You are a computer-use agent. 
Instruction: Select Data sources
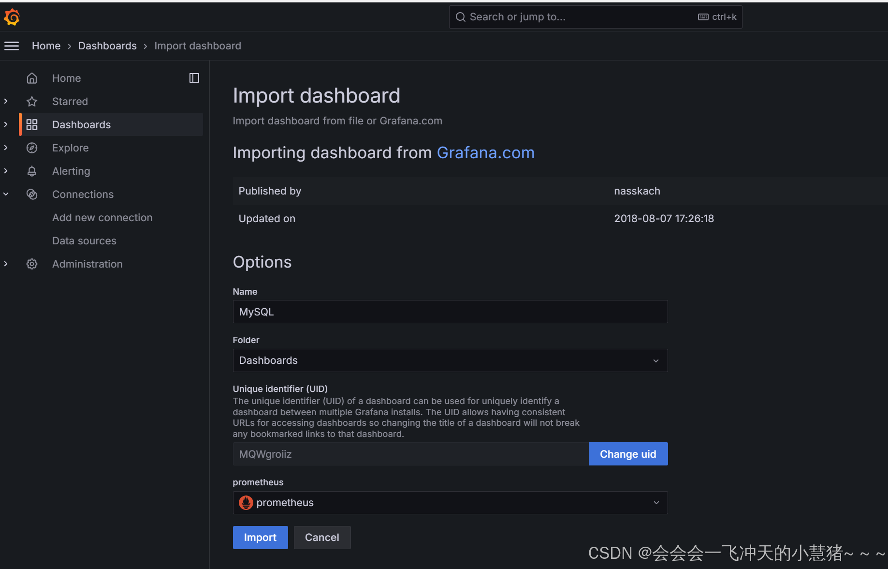[x=84, y=240]
